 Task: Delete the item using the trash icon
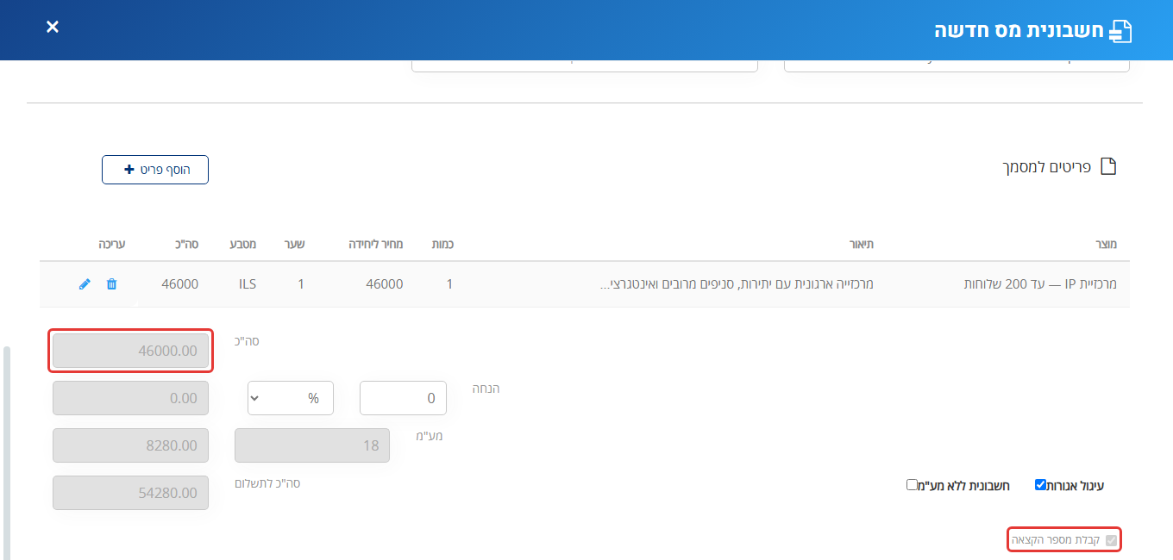click(x=111, y=284)
